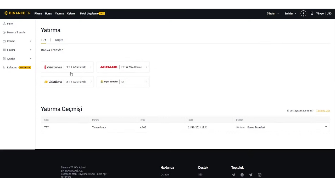Click the Hakkında footer heading

167,168
